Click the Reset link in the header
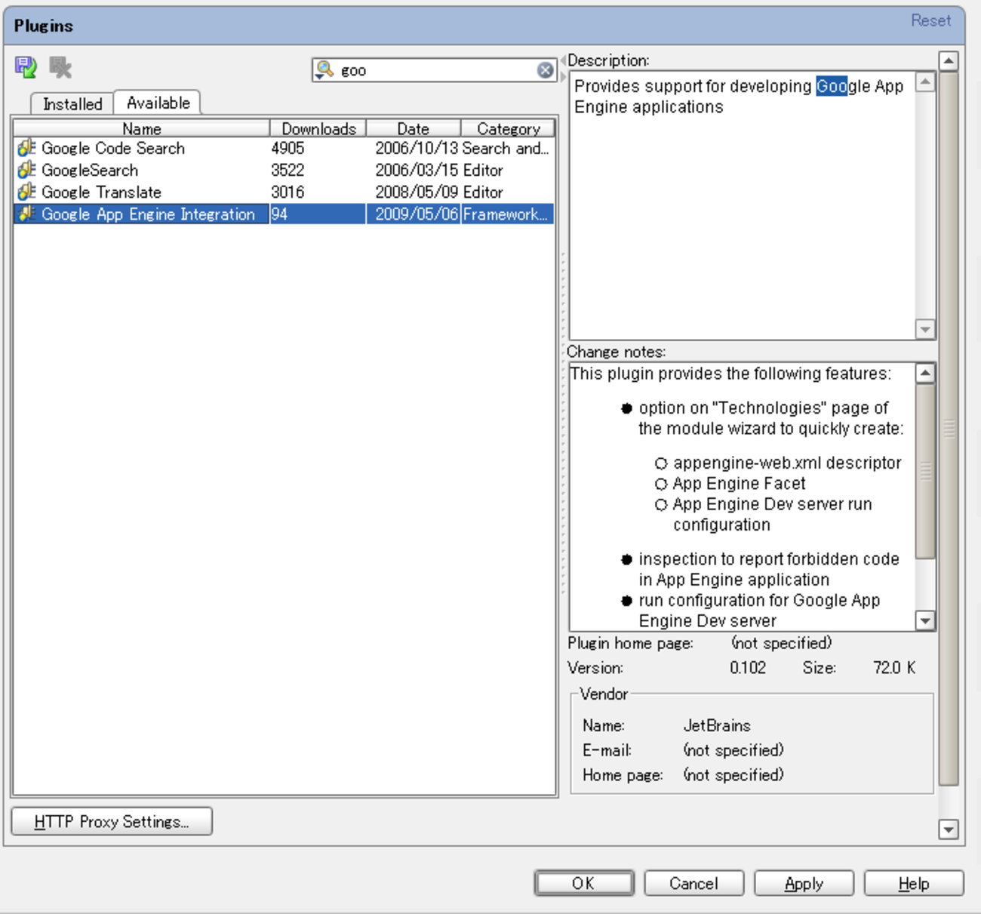The height and width of the screenshot is (914, 981). (x=930, y=20)
